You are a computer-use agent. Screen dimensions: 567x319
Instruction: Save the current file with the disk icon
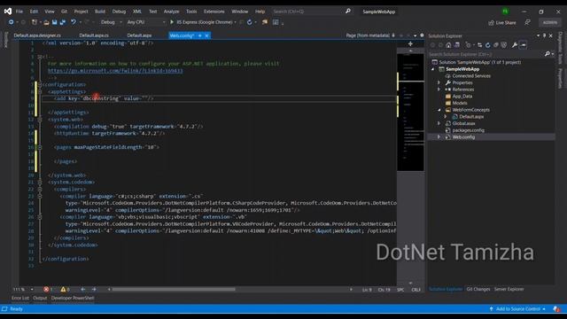[x=54, y=22]
